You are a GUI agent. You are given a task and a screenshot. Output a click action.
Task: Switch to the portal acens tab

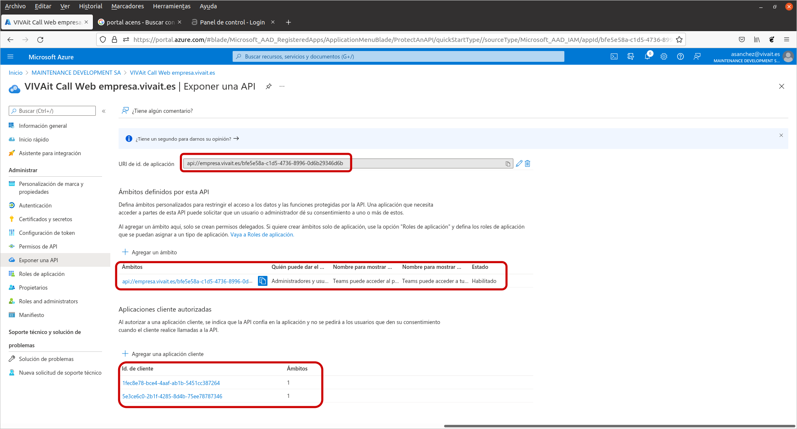[140, 22]
